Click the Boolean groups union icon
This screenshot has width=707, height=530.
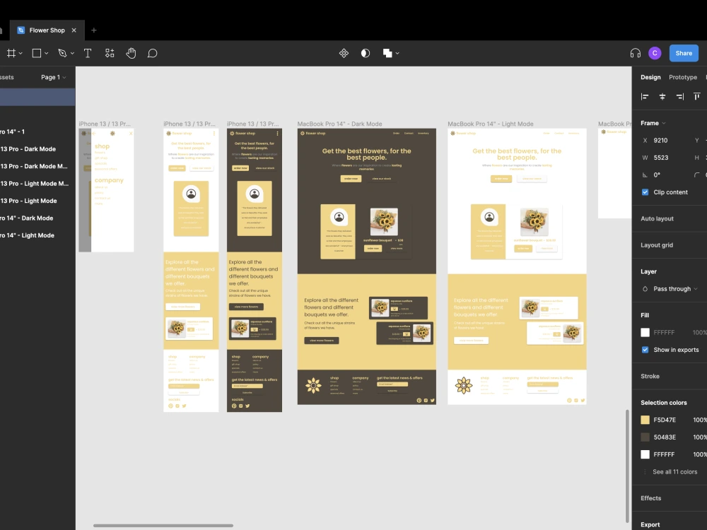[x=387, y=53]
